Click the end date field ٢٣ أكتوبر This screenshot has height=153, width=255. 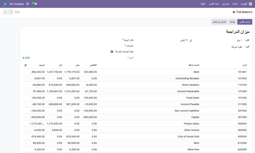click(184, 40)
